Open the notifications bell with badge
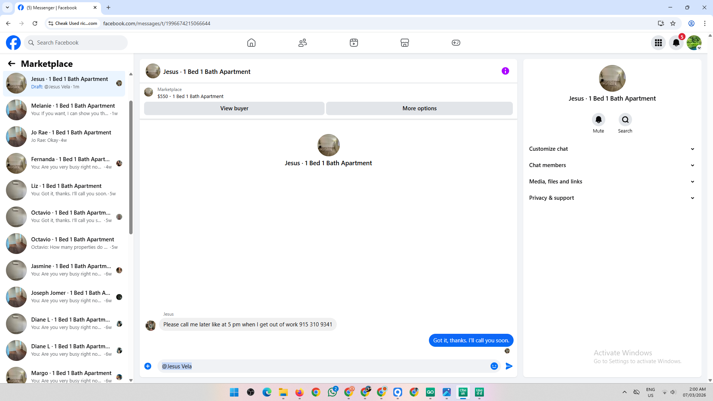 click(676, 43)
